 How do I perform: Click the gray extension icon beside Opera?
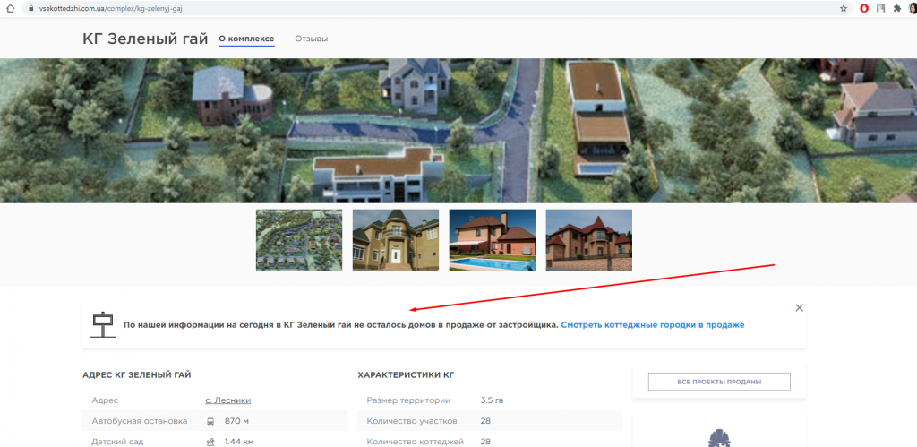coord(880,7)
